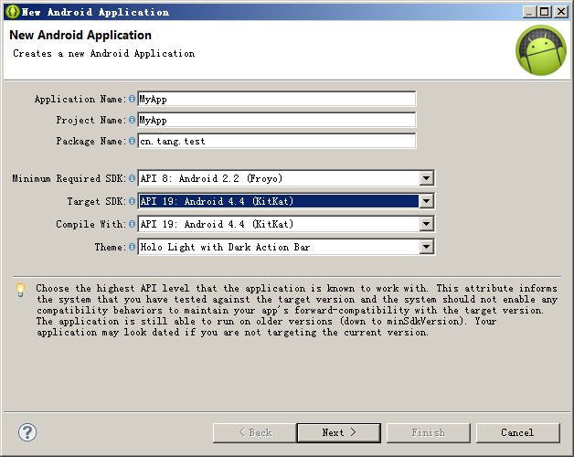This screenshot has height=457, width=574.
Task: Expand the Compile With dropdown arrow
Action: click(426, 224)
